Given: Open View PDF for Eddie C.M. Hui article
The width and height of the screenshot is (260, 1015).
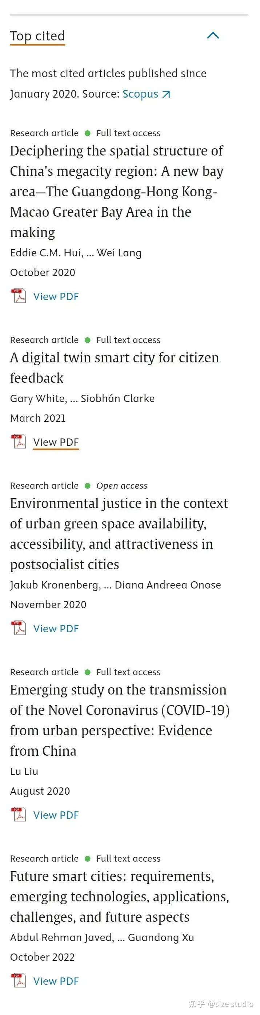Looking at the screenshot, I should tap(56, 296).
